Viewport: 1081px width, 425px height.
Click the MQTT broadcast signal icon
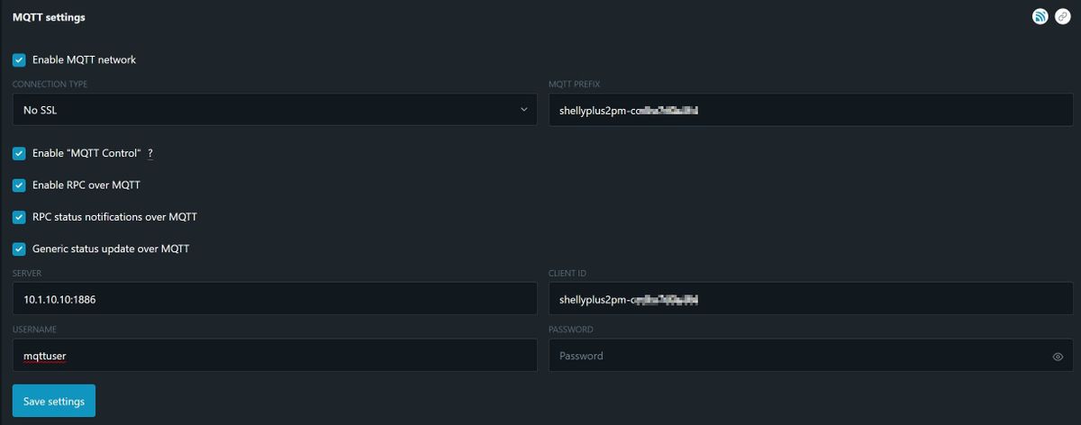(1040, 17)
